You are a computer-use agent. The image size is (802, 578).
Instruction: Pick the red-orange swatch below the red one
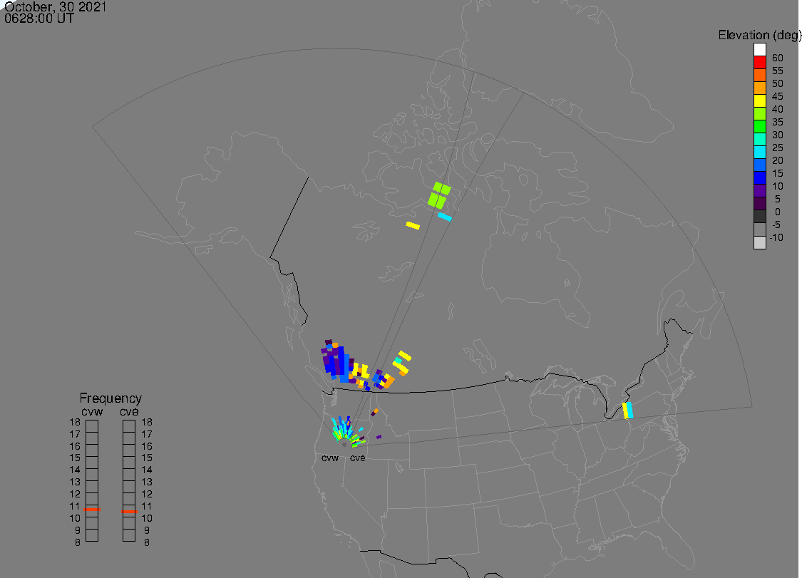tap(759, 76)
